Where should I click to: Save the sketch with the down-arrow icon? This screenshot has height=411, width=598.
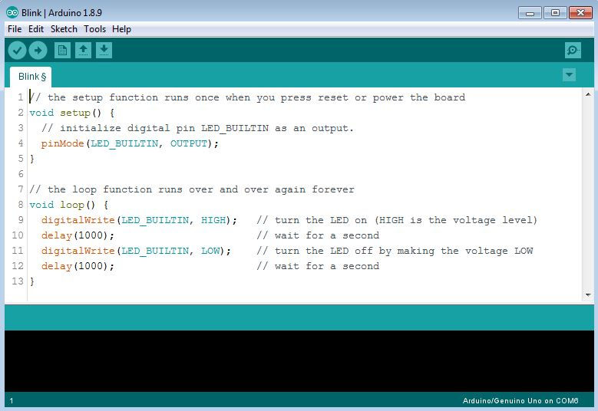point(104,51)
